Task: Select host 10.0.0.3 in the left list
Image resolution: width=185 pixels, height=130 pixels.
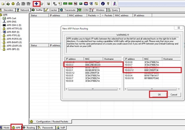Action: pyautogui.click(x=93, y=65)
